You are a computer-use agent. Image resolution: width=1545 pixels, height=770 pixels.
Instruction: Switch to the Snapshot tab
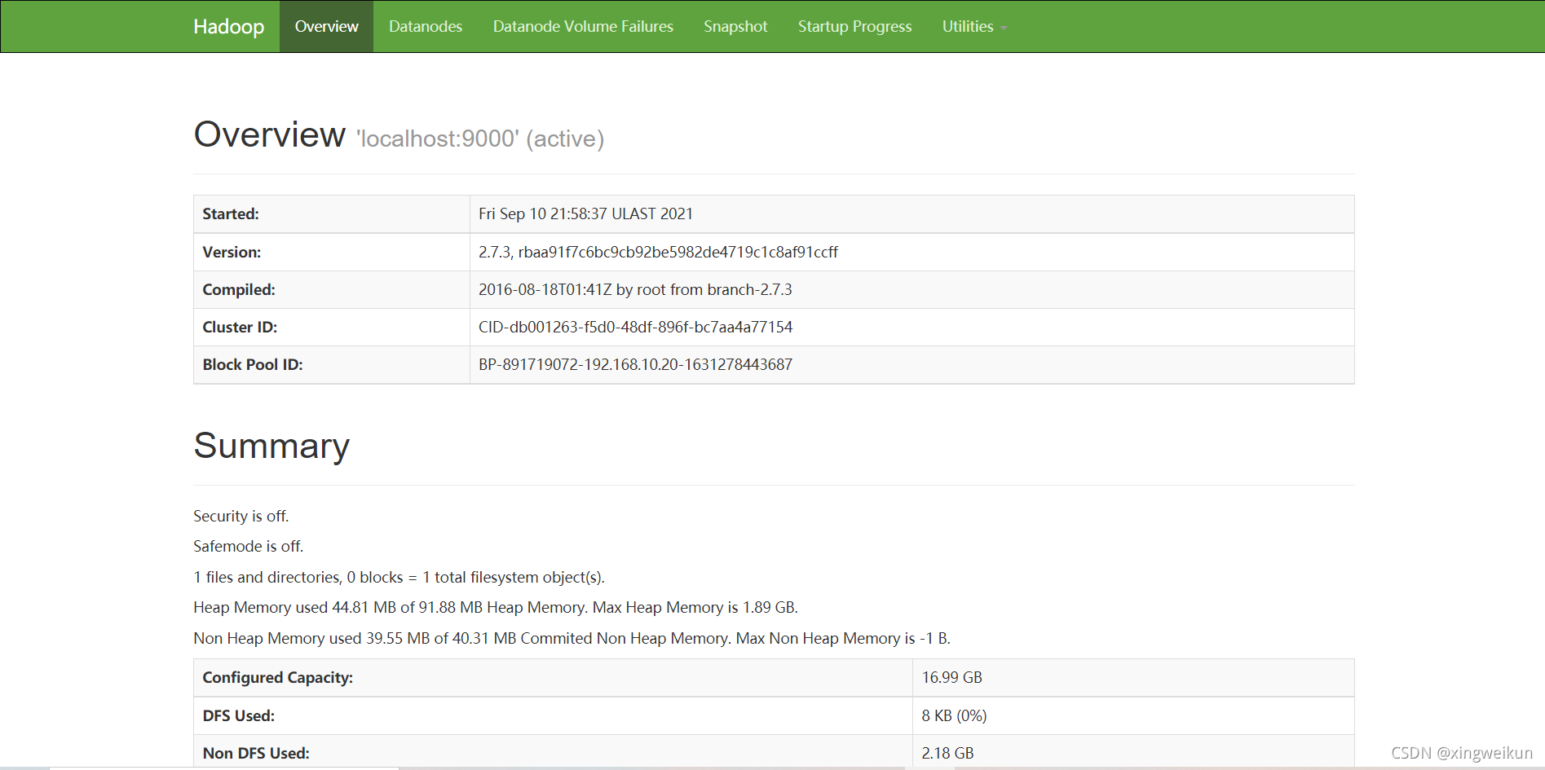tap(735, 26)
